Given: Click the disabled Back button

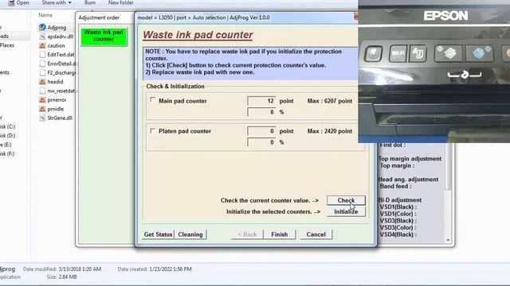Looking at the screenshot, I should pos(247,234).
